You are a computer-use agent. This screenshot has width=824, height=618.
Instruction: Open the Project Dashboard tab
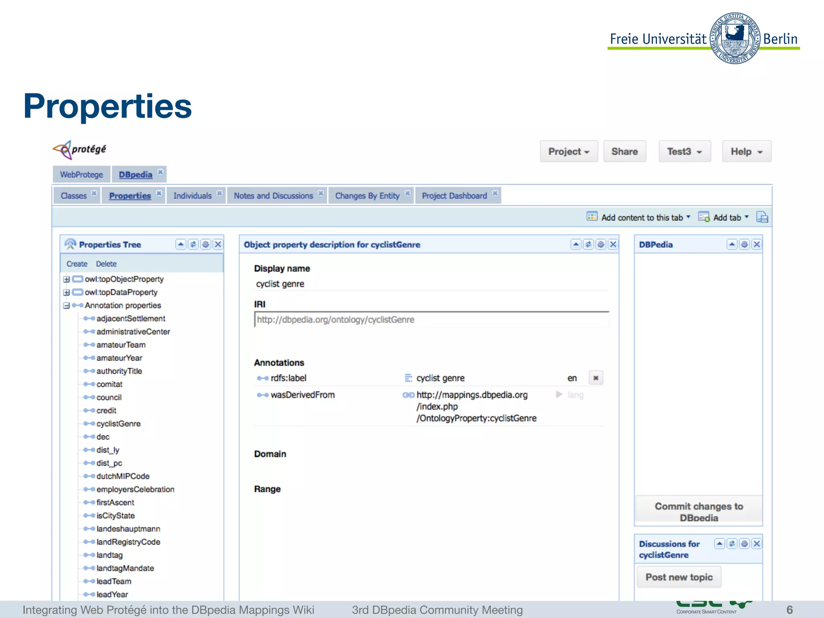point(454,196)
